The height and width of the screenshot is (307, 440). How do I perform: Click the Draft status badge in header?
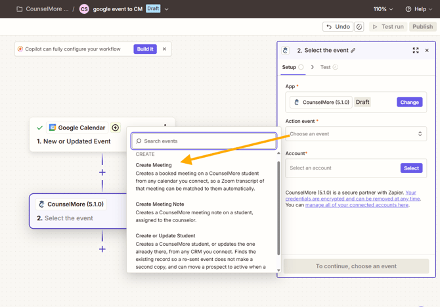click(x=153, y=9)
